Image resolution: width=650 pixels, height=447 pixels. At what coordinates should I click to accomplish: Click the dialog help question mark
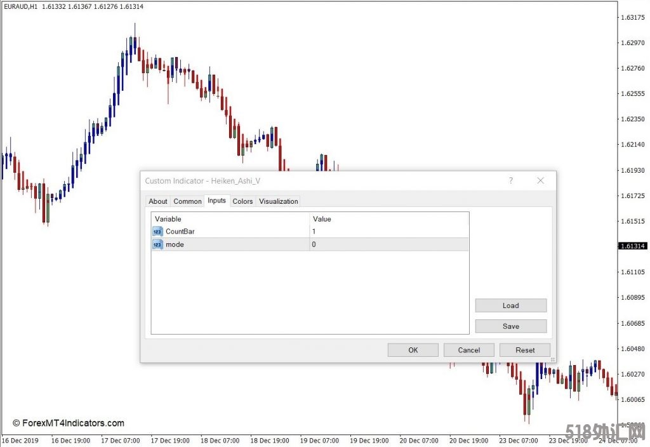click(x=511, y=180)
